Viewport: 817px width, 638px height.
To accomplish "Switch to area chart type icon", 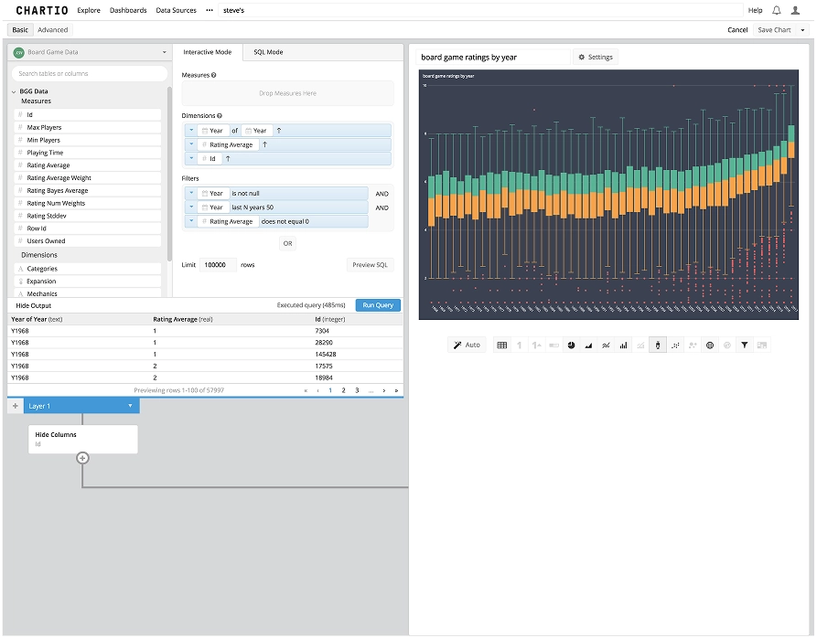I will point(588,345).
